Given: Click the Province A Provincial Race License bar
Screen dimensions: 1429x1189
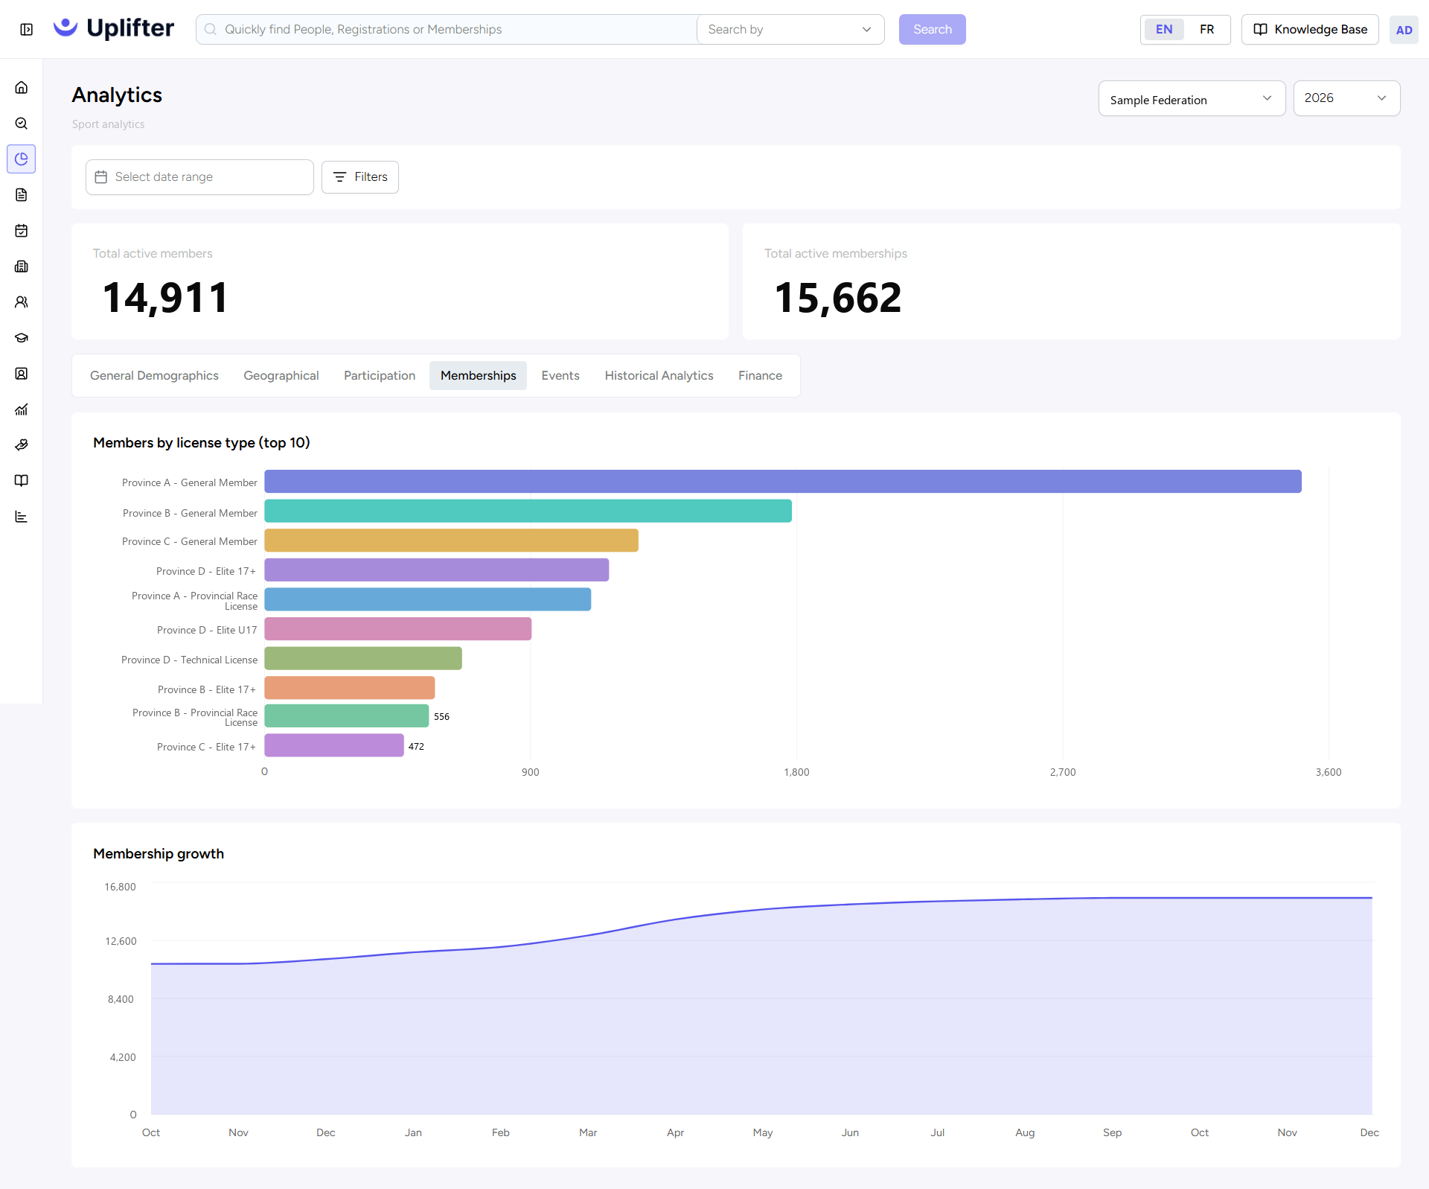Looking at the screenshot, I should pos(428,600).
